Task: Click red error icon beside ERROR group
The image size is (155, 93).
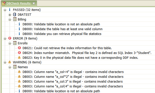Action: click(10, 38)
